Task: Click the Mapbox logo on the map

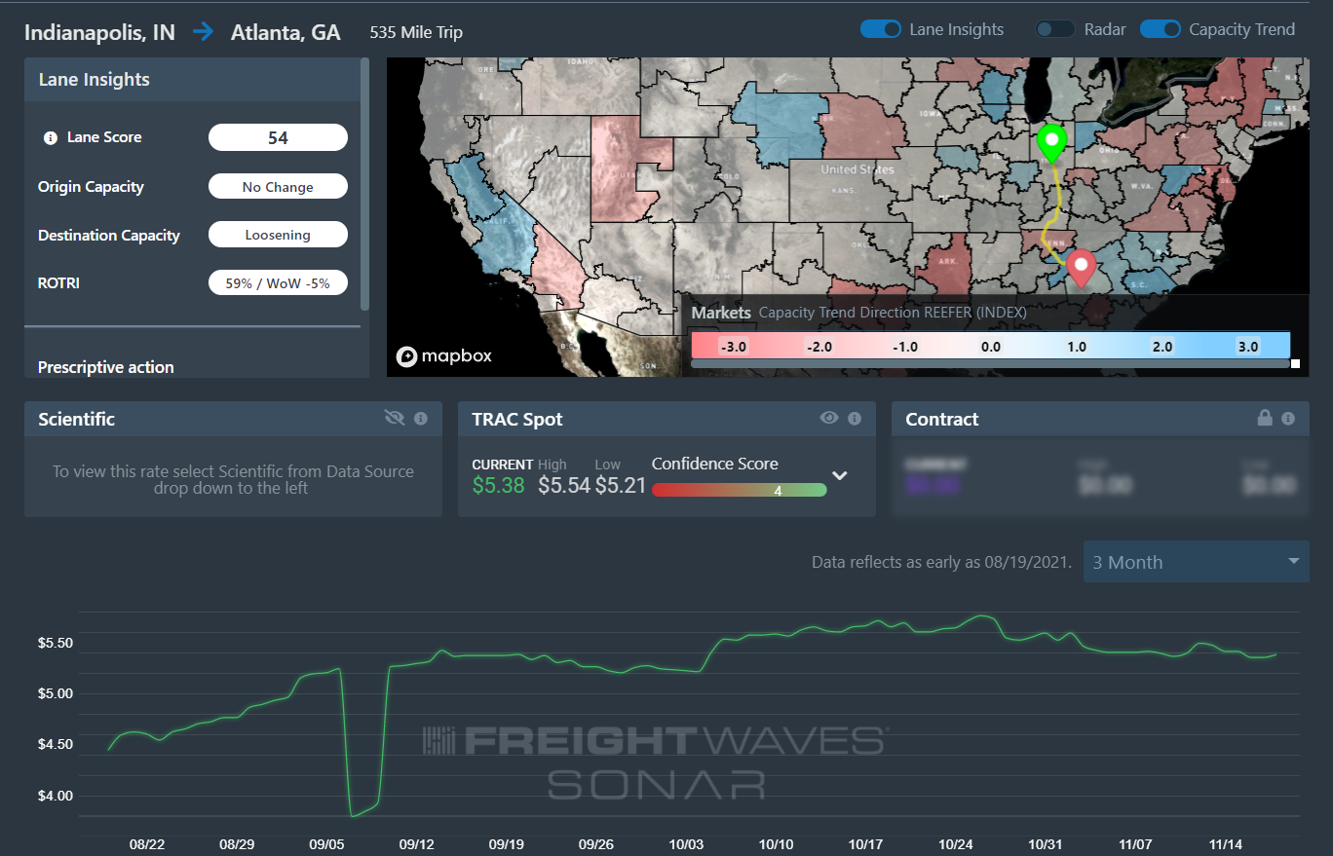Action: [444, 356]
